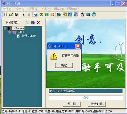Click the colorful squares icon beside 节目管理

pos(27,23)
